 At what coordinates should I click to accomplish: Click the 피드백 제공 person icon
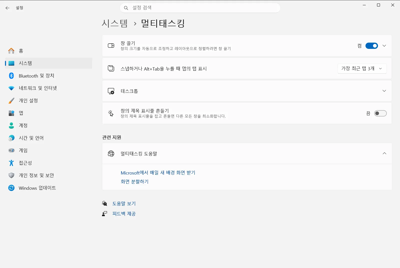(104, 214)
